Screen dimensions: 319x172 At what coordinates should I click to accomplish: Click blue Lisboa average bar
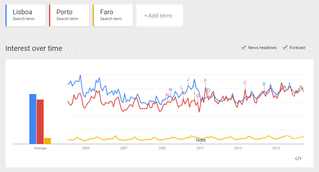[x=33, y=119]
